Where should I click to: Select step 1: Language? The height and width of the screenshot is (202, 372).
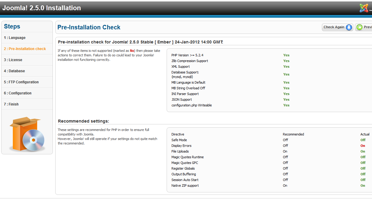coord(15,38)
